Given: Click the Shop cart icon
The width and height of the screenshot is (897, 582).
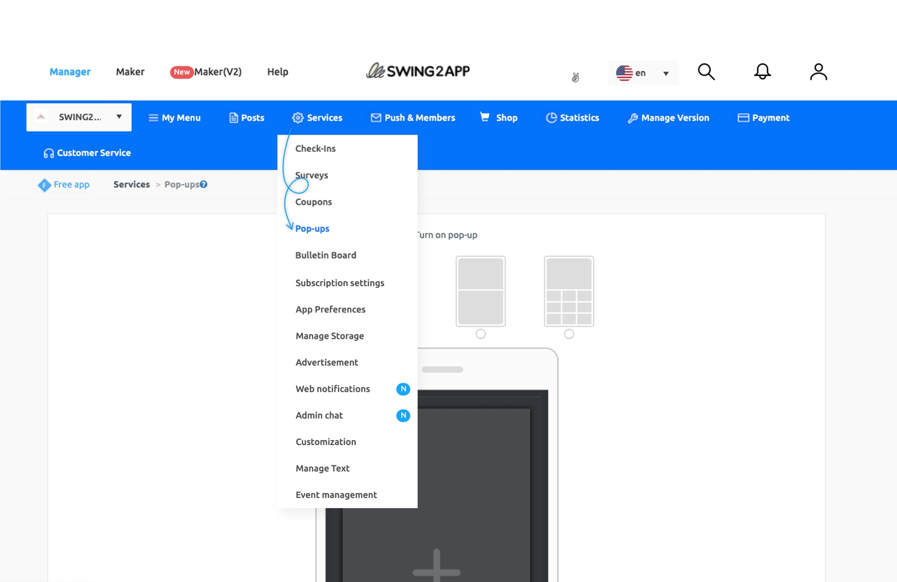Looking at the screenshot, I should point(485,117).
